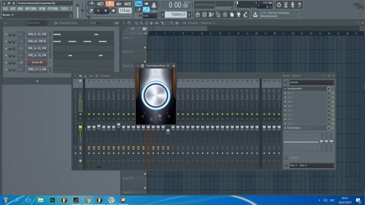This screenshot has width=365, height=205.
Task: Open the VIEW menu
Action: tap(42, 9)
